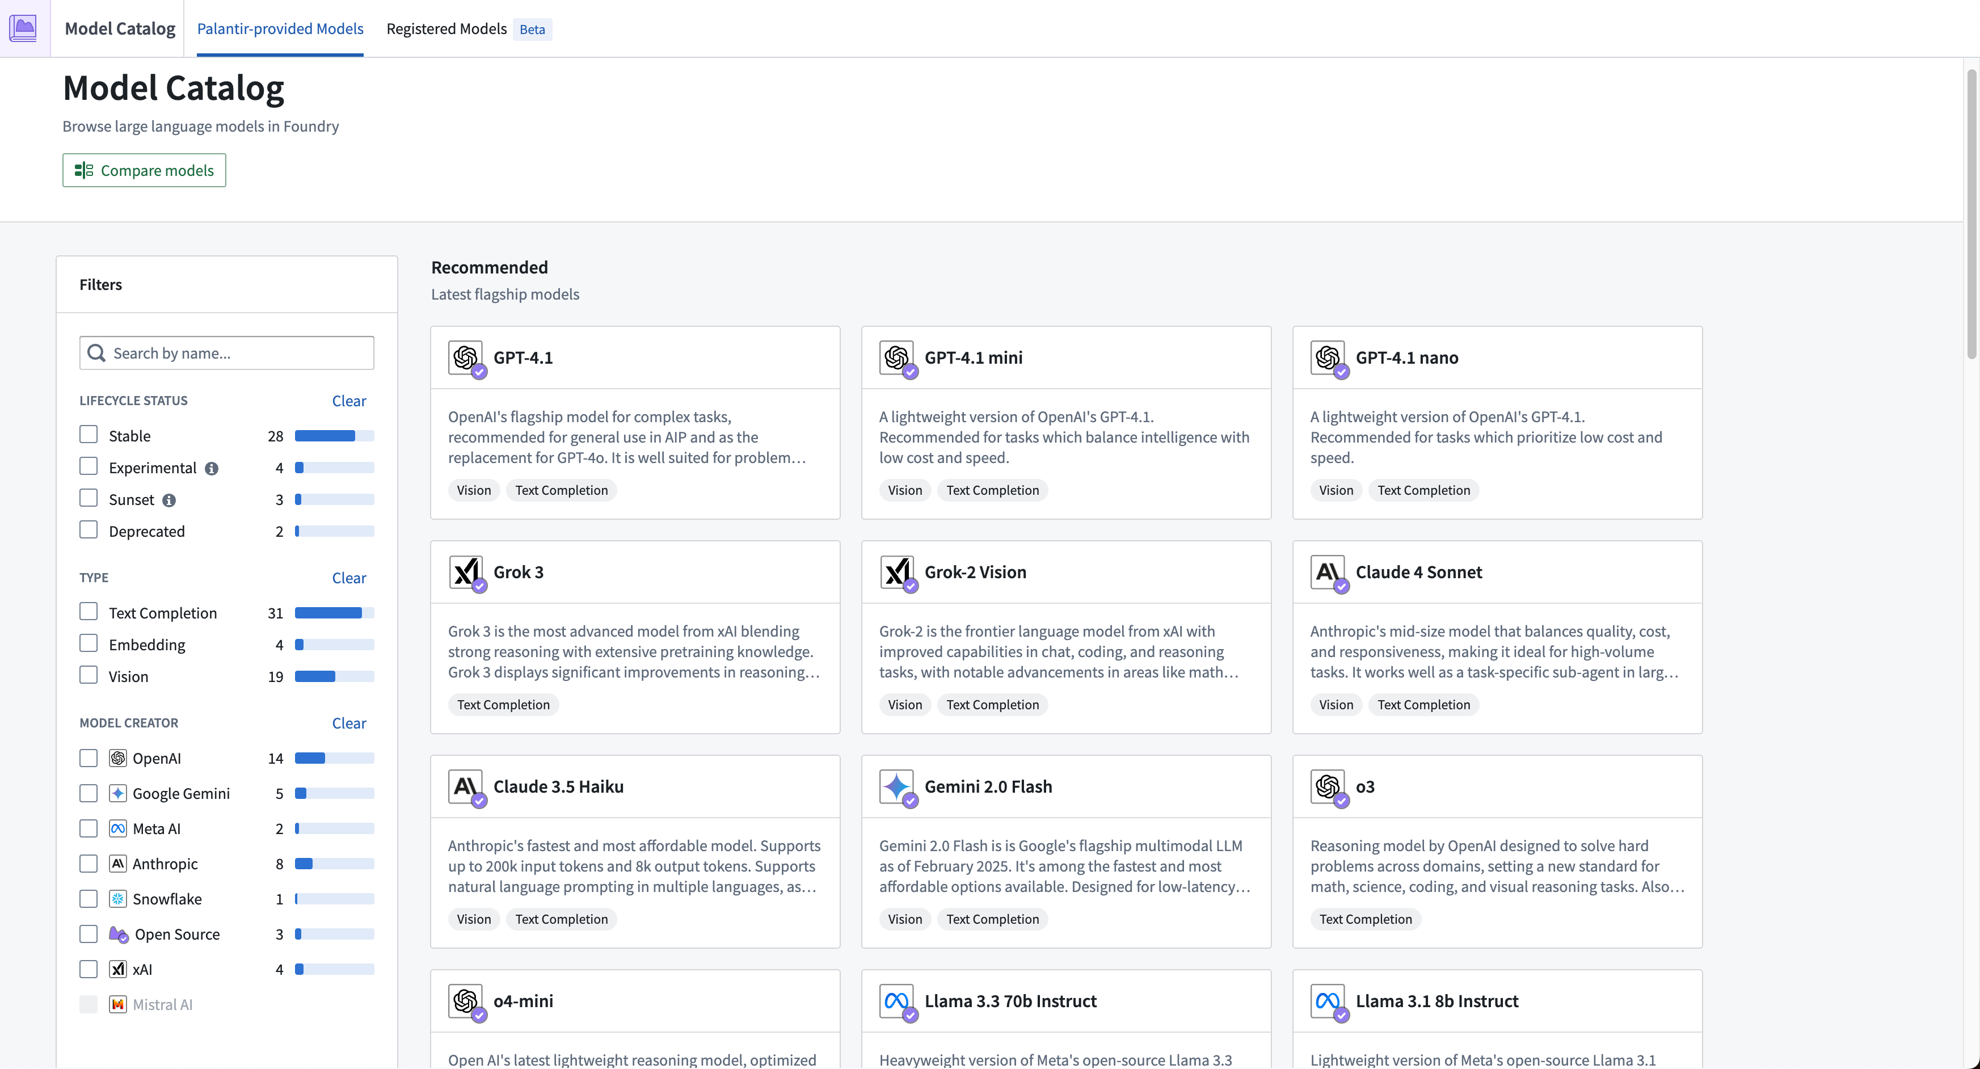This screenshot has width=1980, height=1069.
Task: Click the Model Catalog app icon
Action: tap(24, 28)
